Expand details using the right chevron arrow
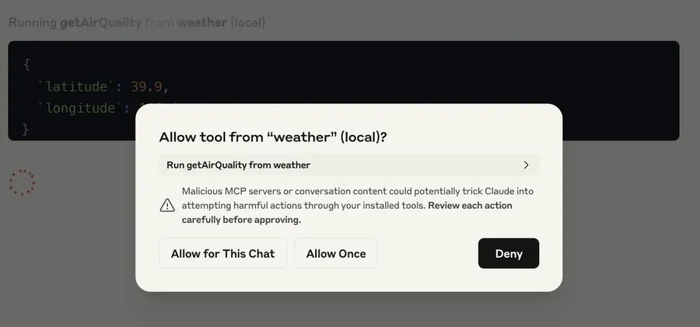Screen dimensions: 700x327 pyautogui.click(x=526, y=165)
